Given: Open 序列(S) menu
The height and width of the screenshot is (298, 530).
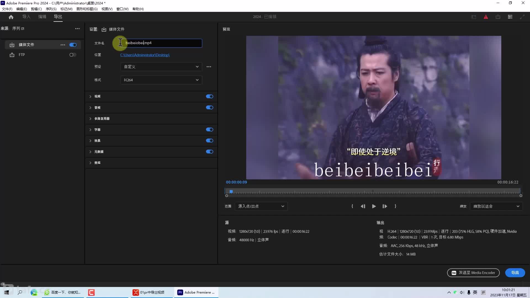Looking at the screenshot, I should click(x=51, y=9).
